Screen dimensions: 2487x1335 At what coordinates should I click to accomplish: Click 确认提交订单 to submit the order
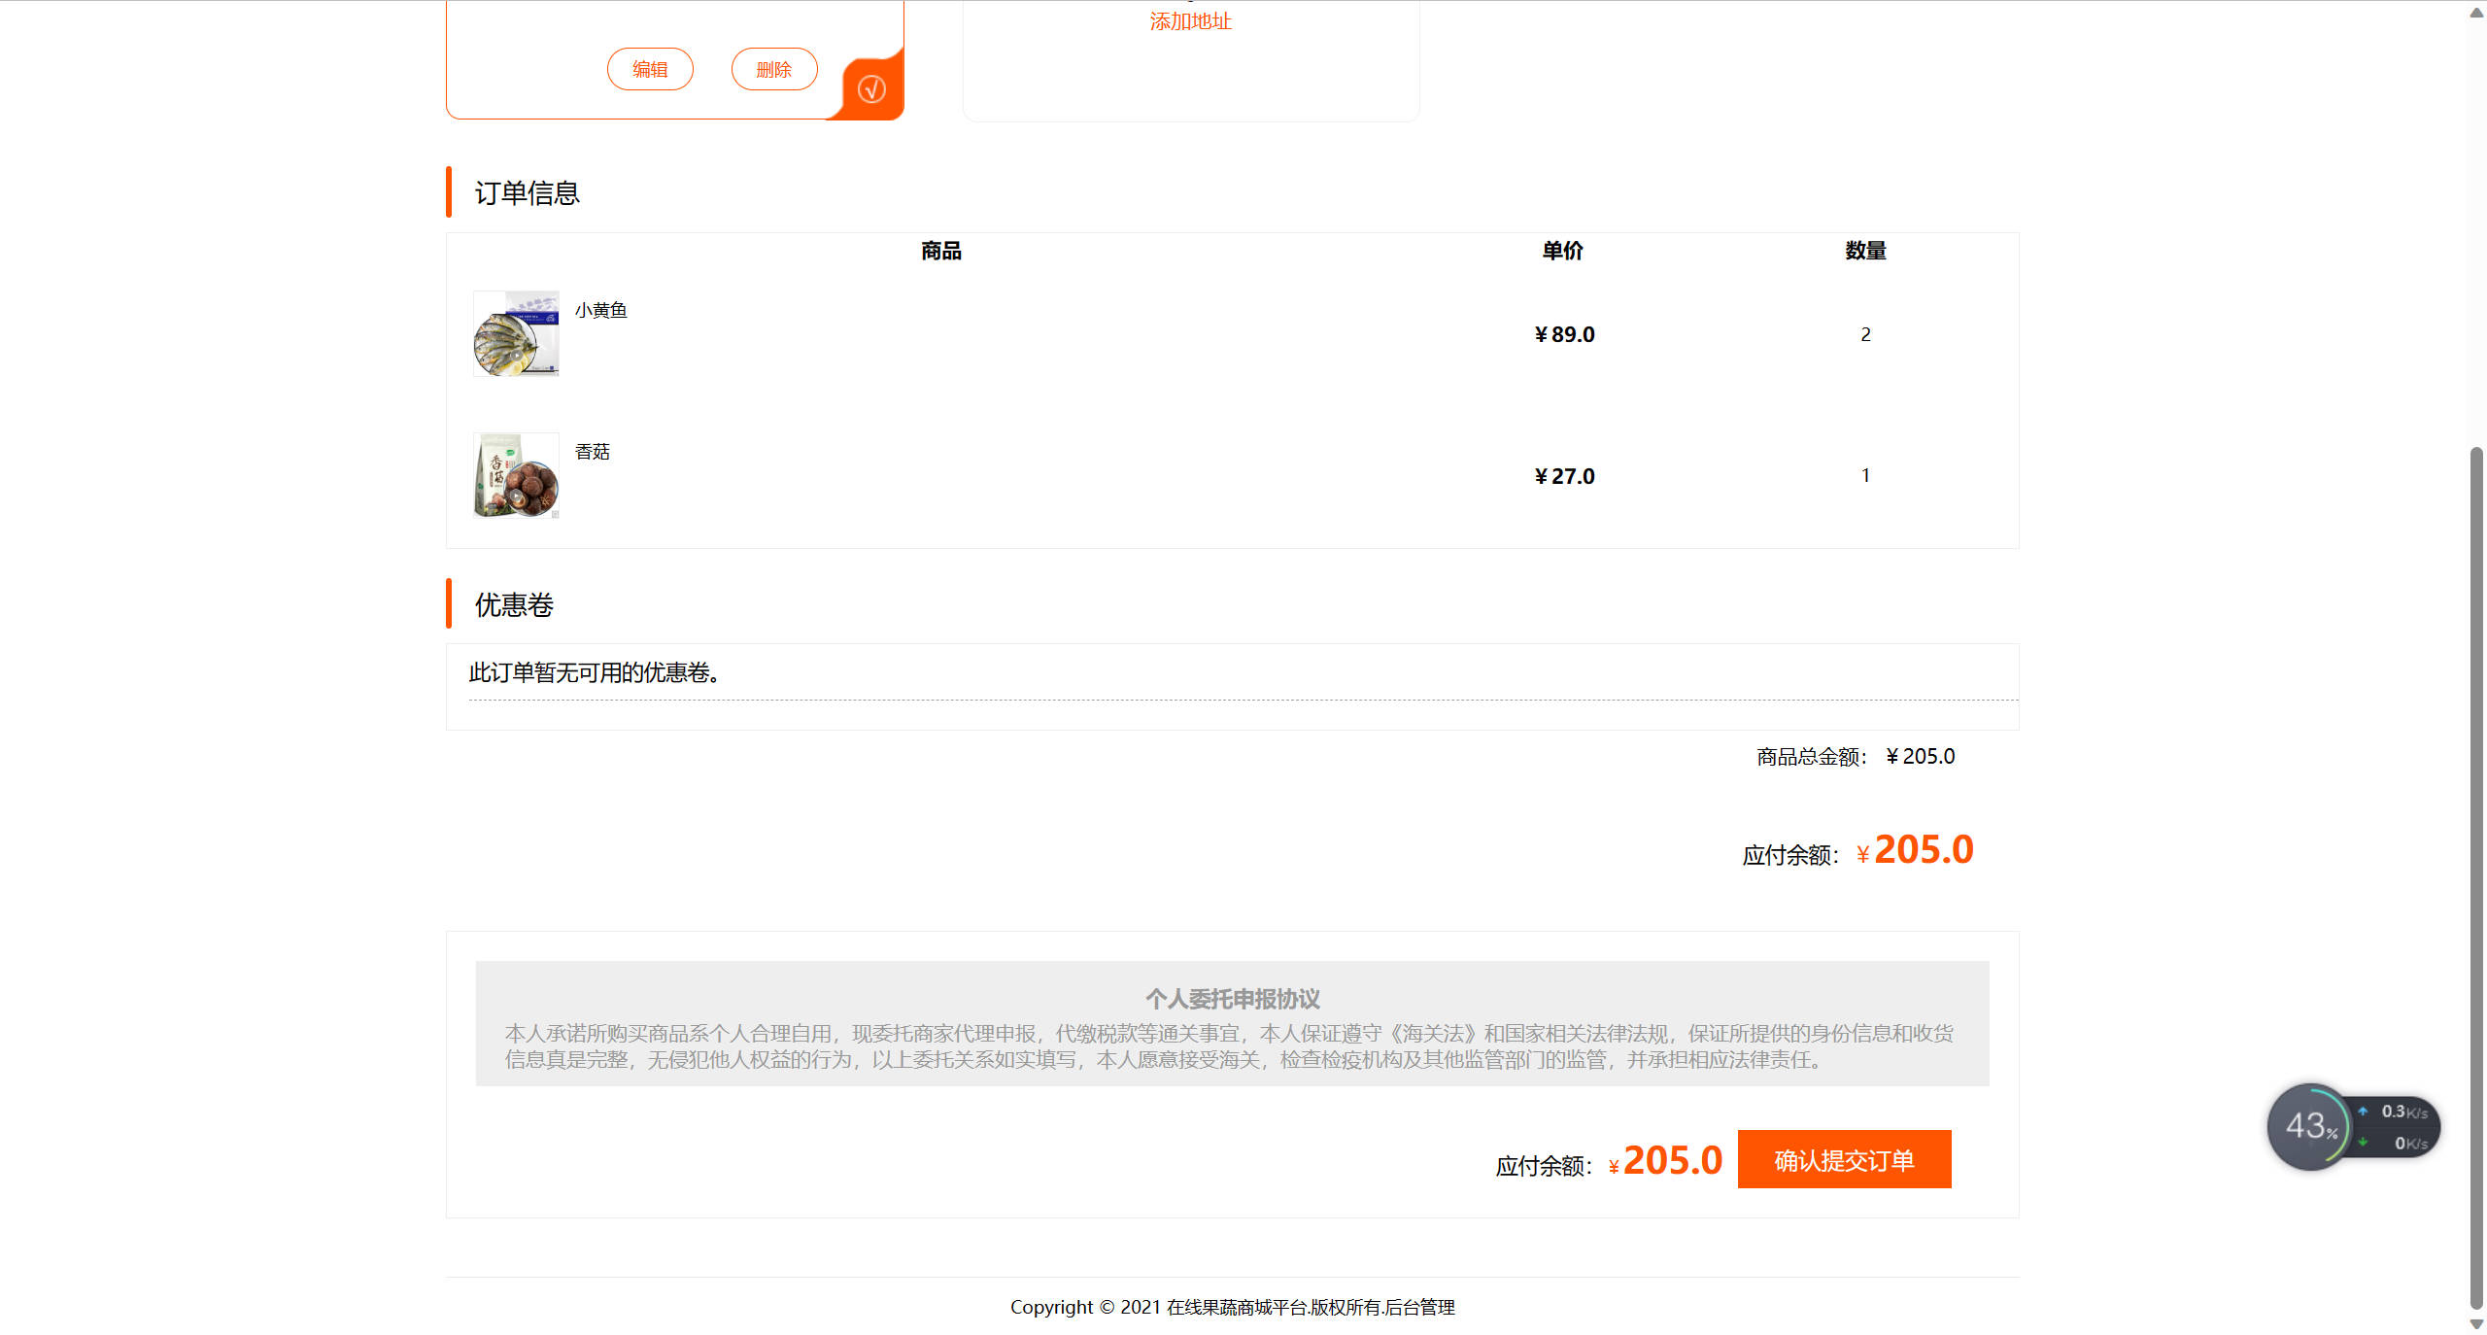1844,1159
